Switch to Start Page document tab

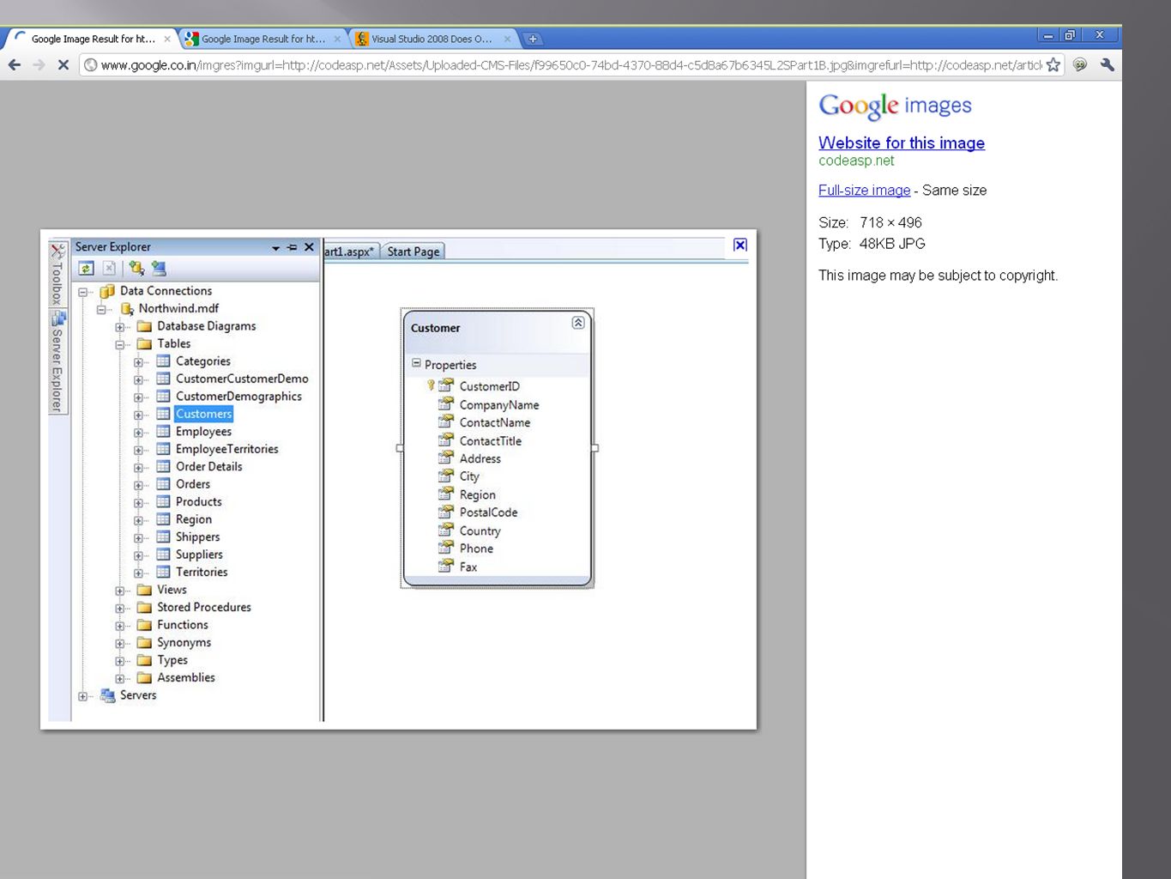pyautogui.click(x=413, y=251)
